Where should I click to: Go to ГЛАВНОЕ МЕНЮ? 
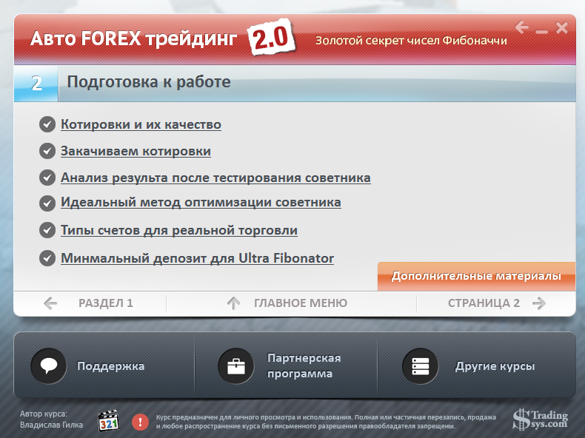tap(300, 303)
